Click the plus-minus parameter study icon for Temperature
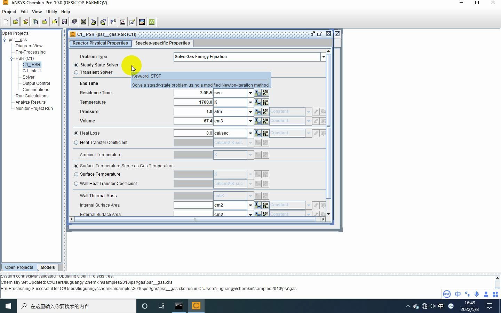 (x=258, y=102)
